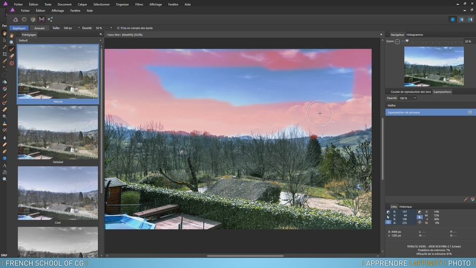Click the RGB sampler color model icon

coord(388,212)
